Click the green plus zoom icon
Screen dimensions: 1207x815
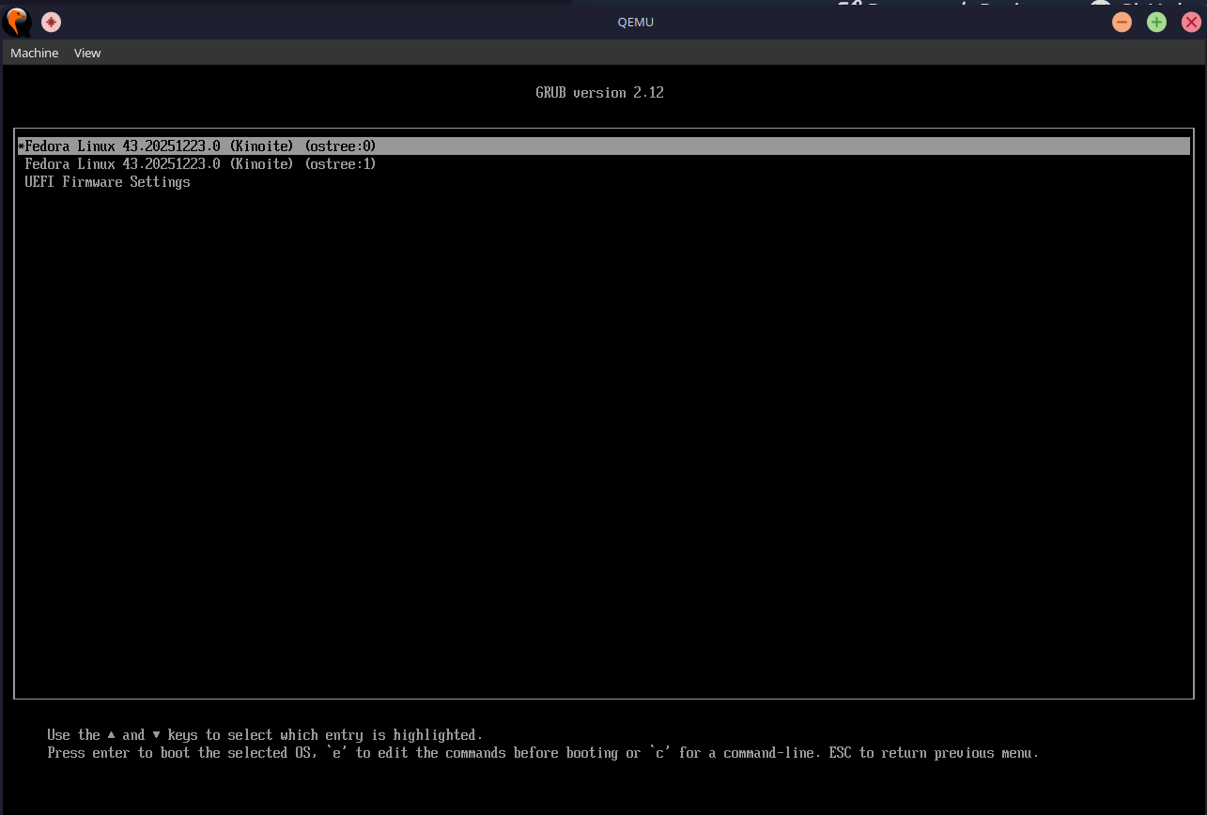click(x=1156, y=21)
